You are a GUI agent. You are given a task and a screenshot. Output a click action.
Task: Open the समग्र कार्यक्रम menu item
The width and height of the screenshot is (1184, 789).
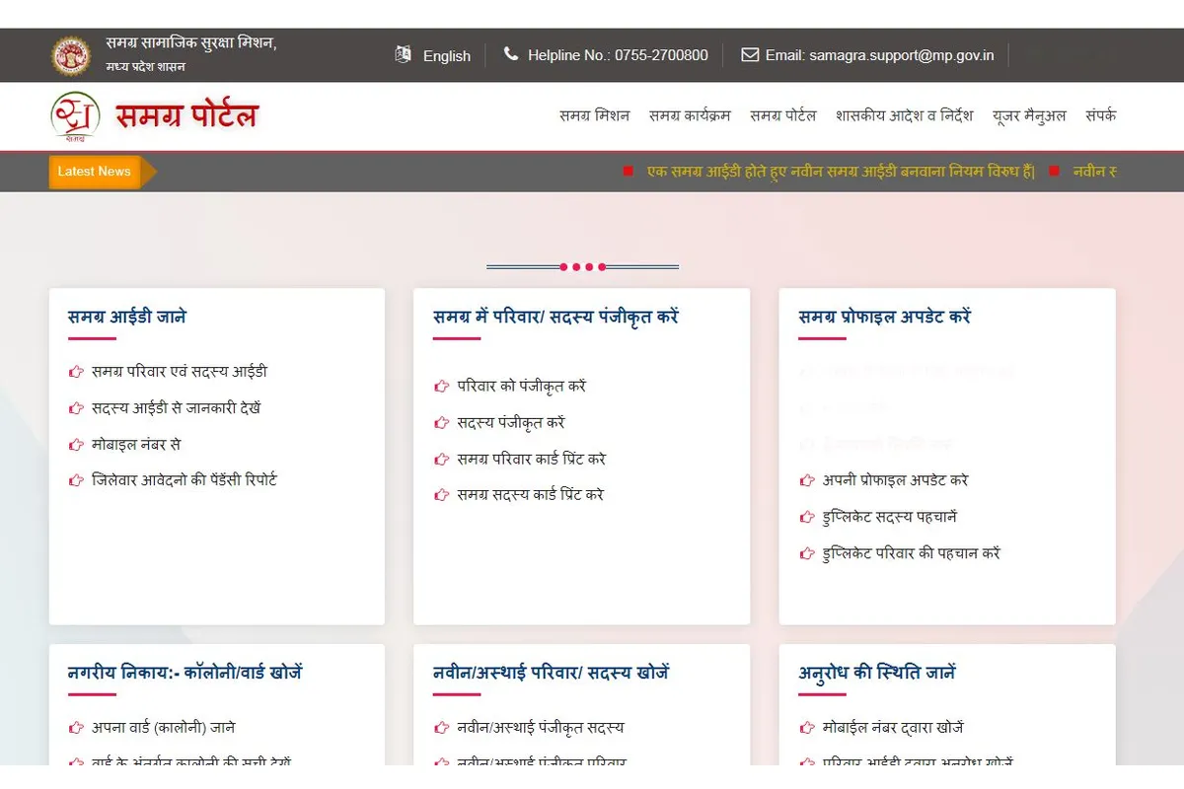click(689, 115)
